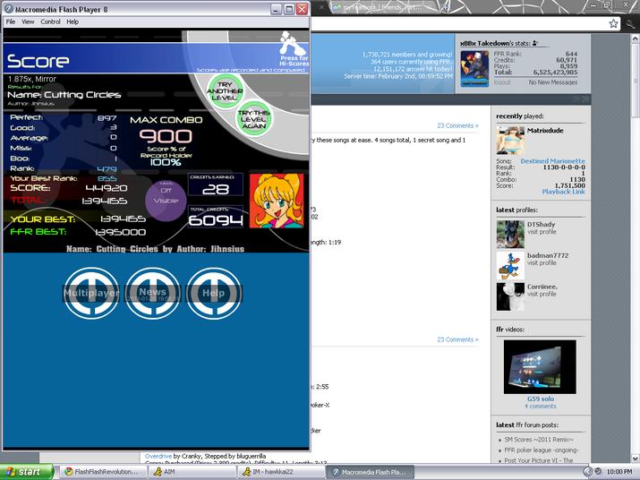Open the News round icon
Screen dimensions: 640x480
pyautogui.click(x=153, y=293)
